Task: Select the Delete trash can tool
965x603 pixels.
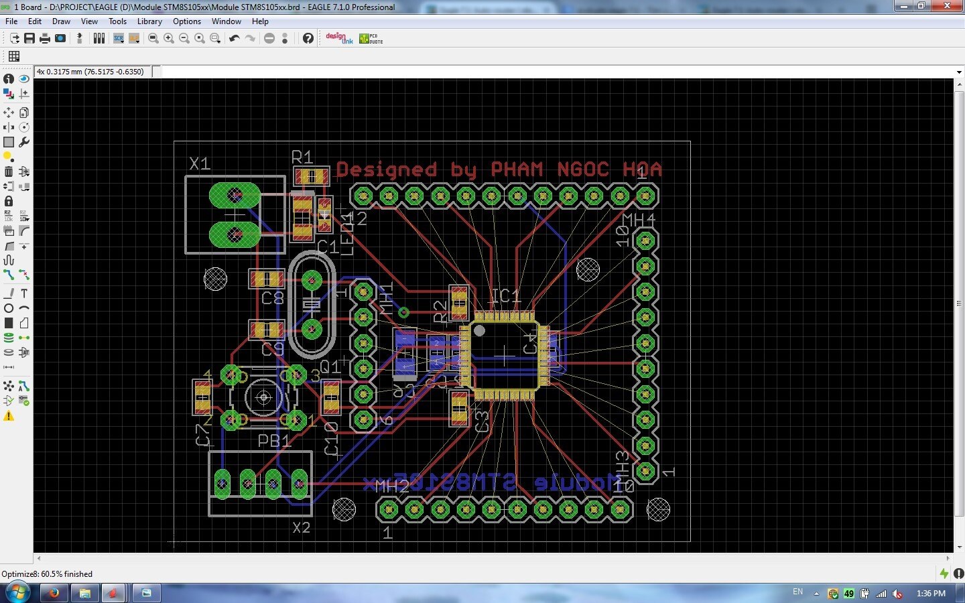Action: 9,172
